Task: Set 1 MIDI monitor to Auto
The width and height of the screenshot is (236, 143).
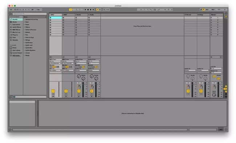Action: click(54, 67)
